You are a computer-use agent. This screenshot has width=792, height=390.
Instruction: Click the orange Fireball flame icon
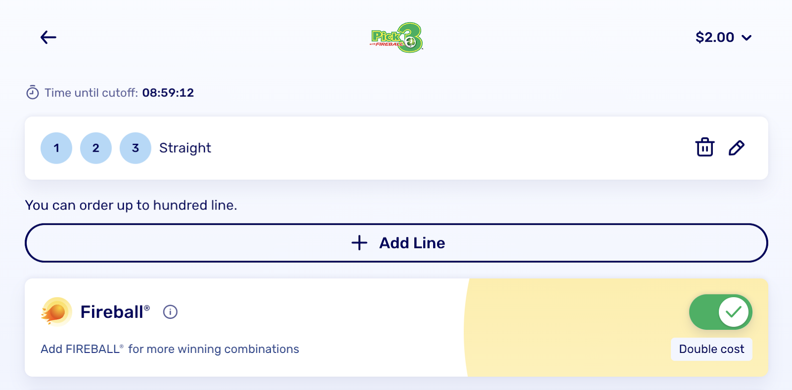[x=56, y=312]
